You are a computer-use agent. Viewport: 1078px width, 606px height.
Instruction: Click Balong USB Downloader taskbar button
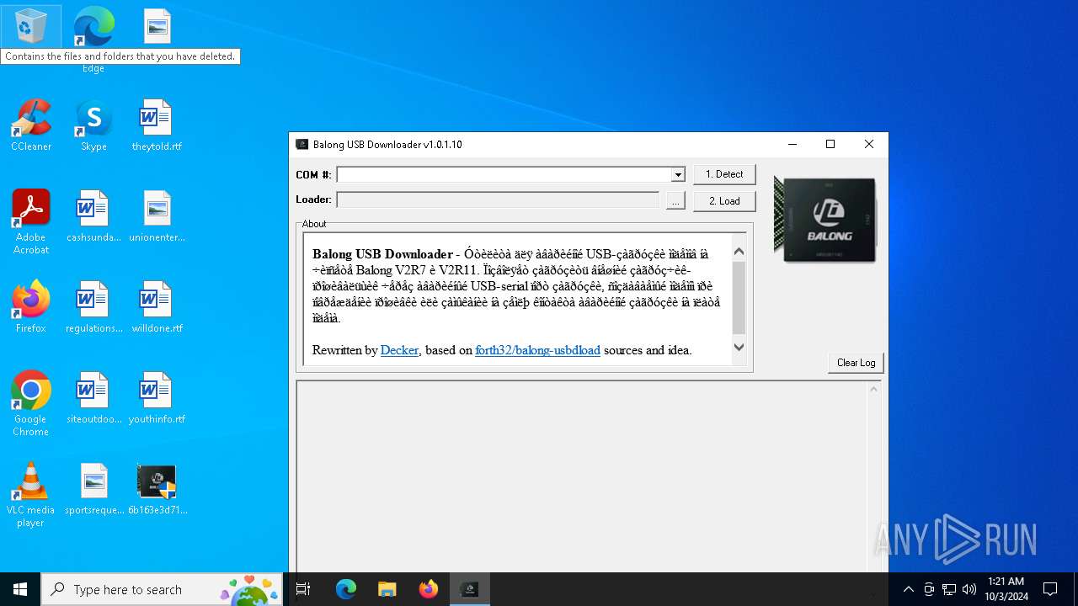470,589
